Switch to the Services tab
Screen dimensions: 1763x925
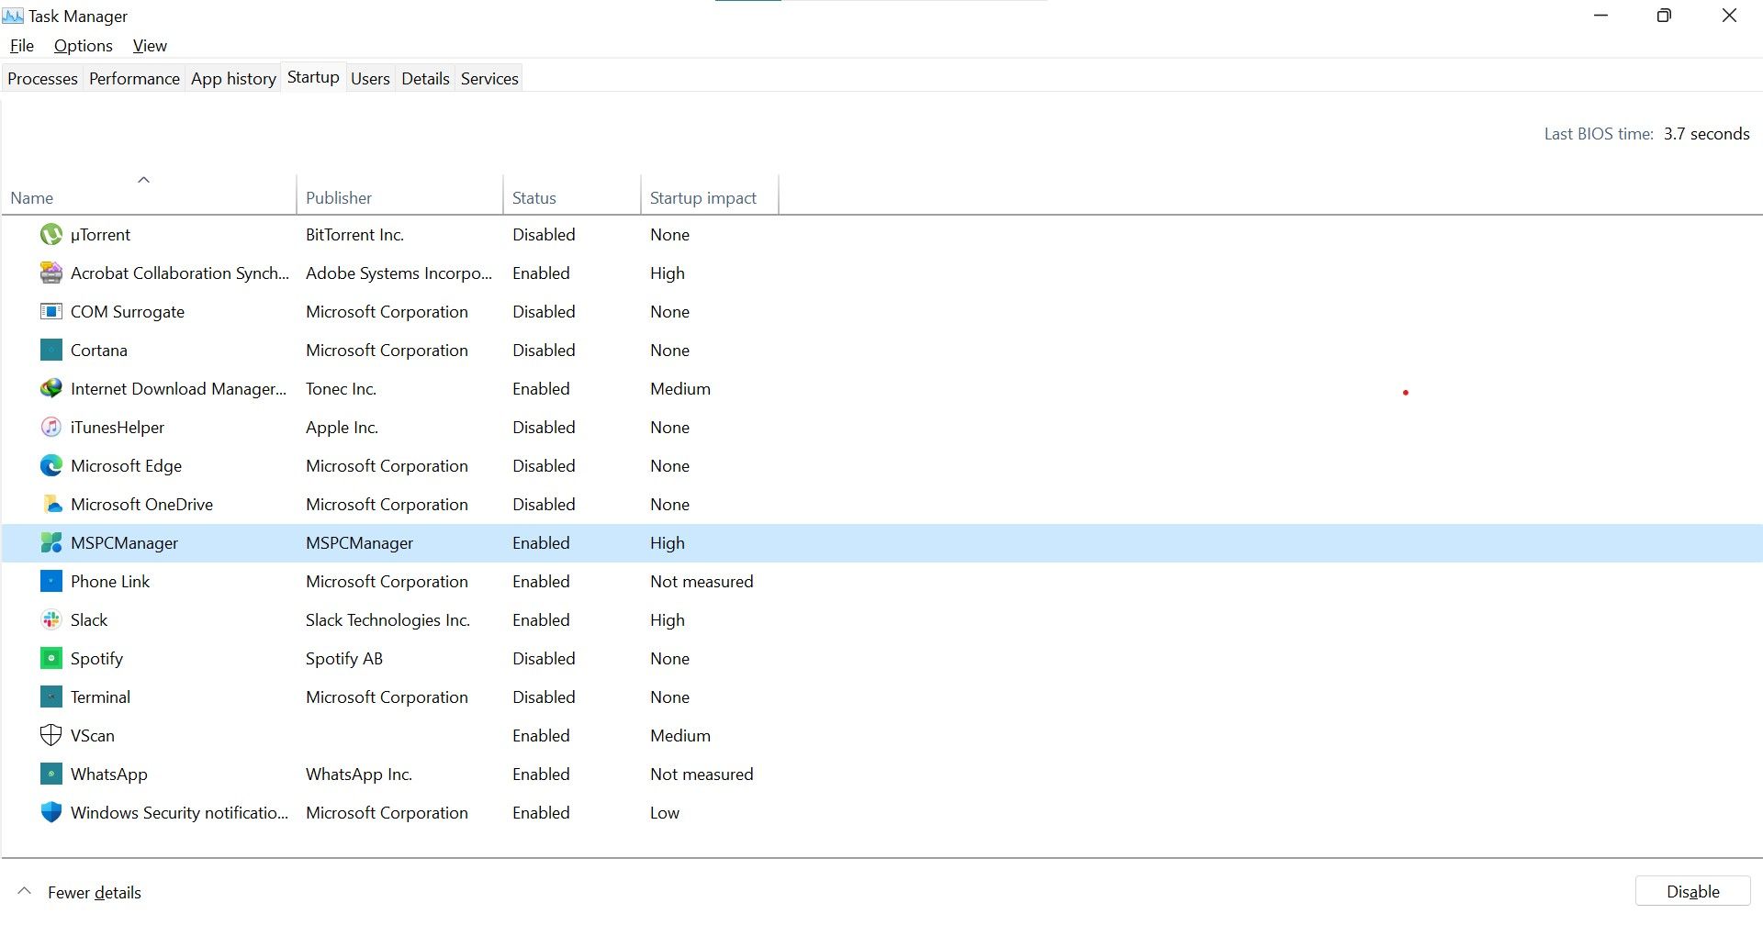[x=489, y=79]
